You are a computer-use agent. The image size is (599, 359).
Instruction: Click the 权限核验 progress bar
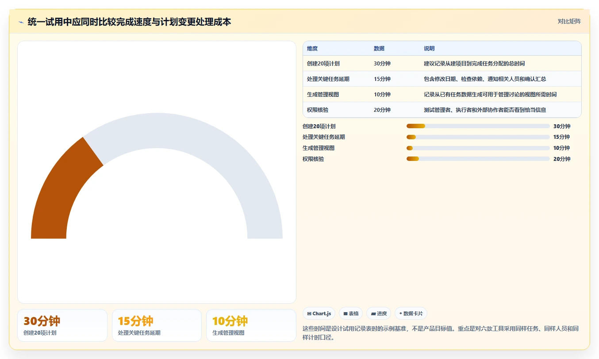[478, 159]
